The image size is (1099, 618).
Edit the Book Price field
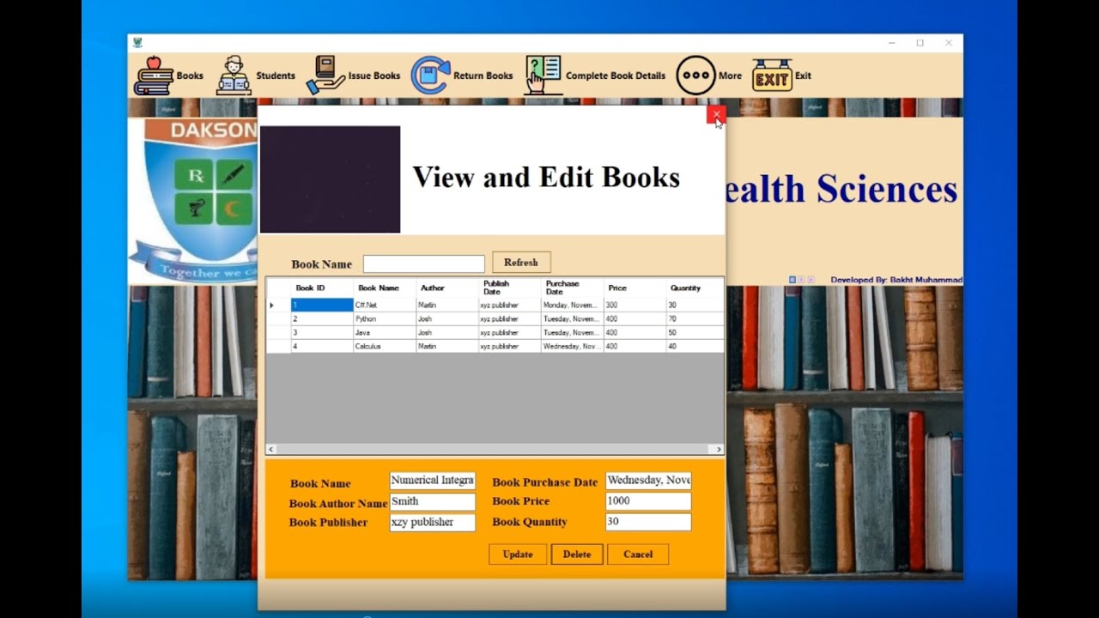(648, 501)
